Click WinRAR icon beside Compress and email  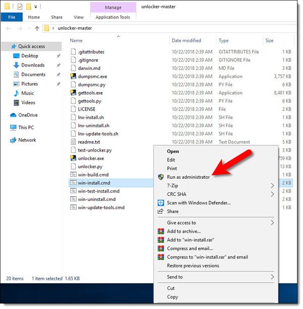(161, 248)
